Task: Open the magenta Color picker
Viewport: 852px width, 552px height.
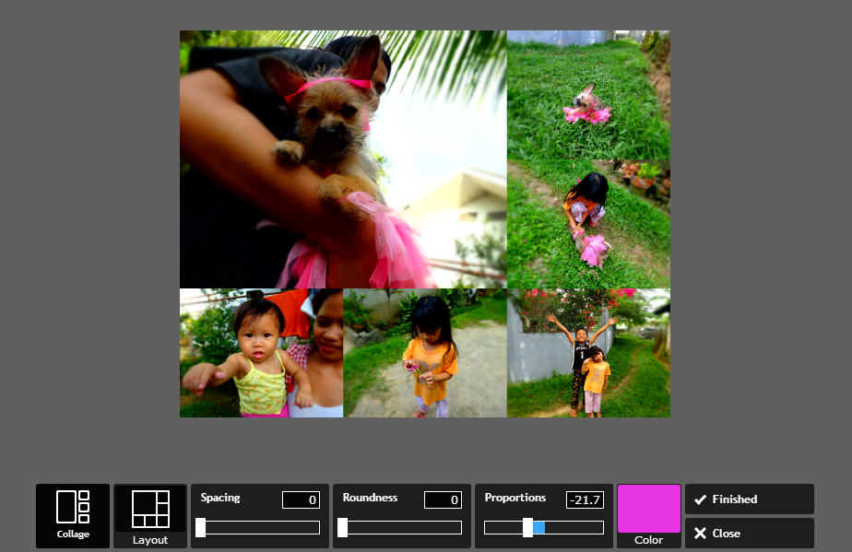Action: point(648,507)
